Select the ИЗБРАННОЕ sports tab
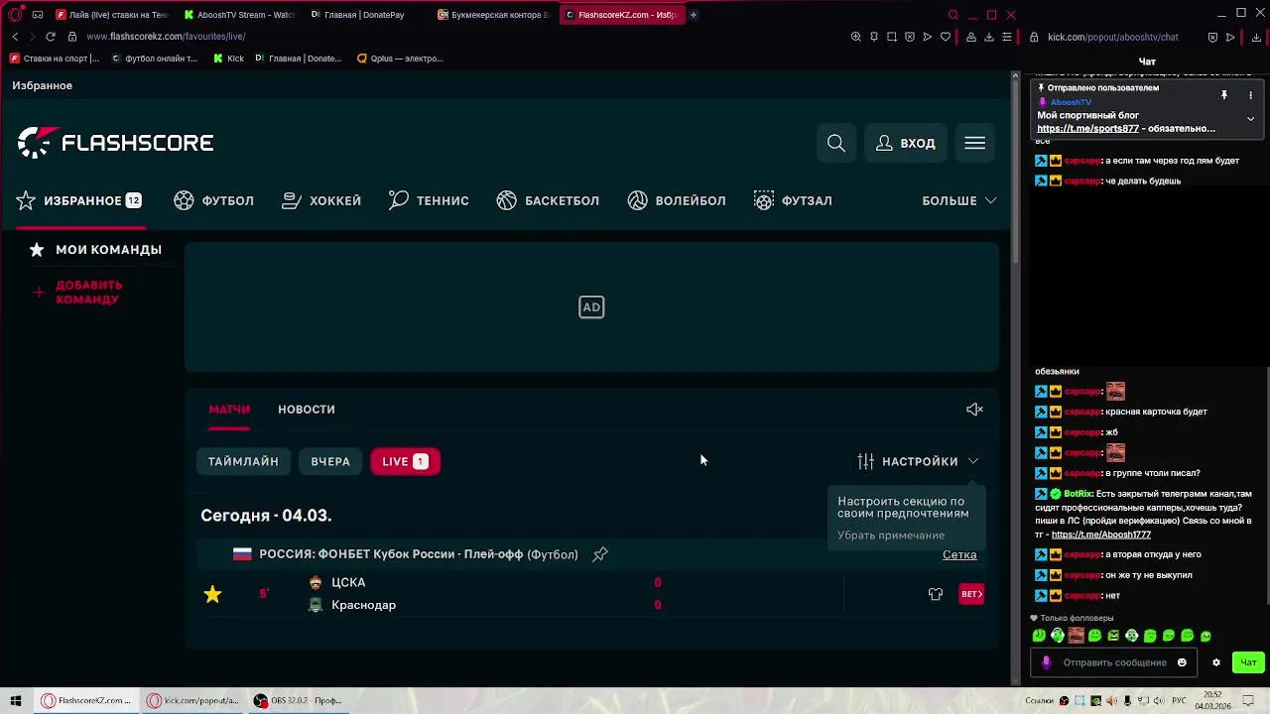Image resolution: width=1270 pixels, height=714 pixels. (x=79, y=200)
